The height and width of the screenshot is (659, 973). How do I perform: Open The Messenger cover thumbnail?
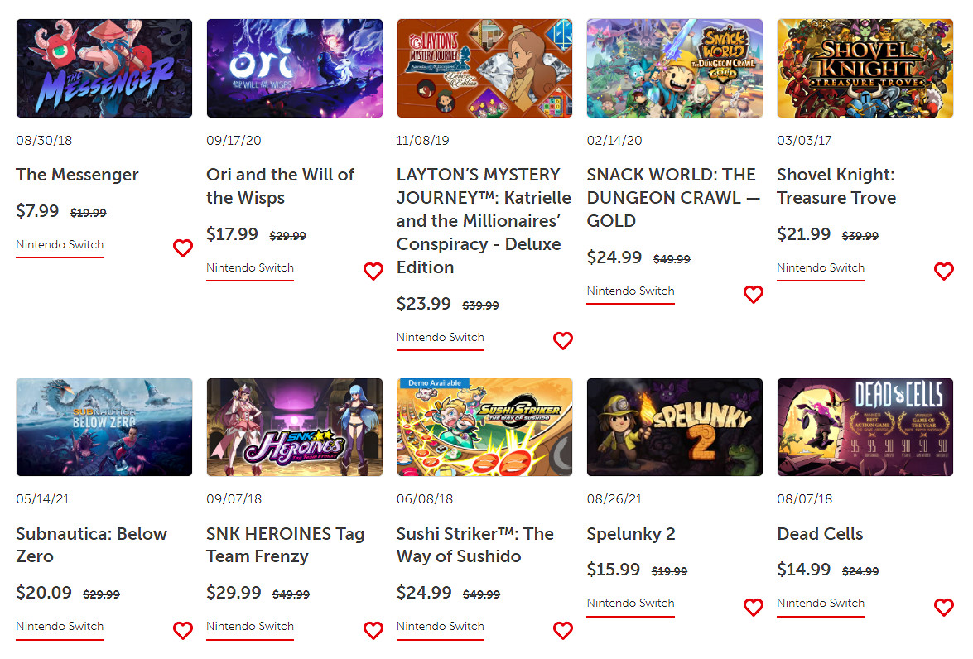point(104,69)
